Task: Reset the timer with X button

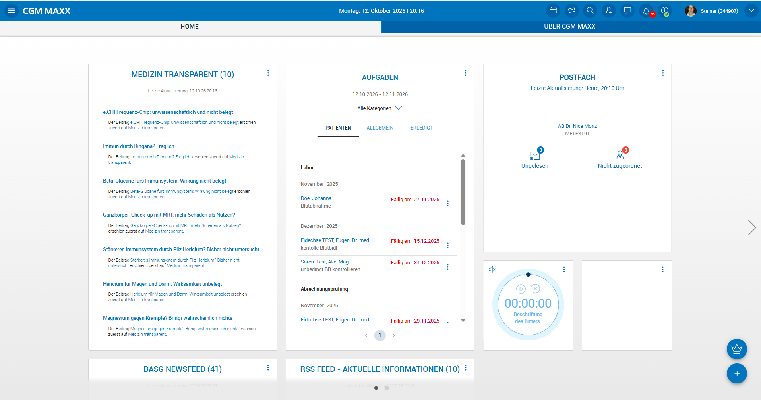Action: 535,289
